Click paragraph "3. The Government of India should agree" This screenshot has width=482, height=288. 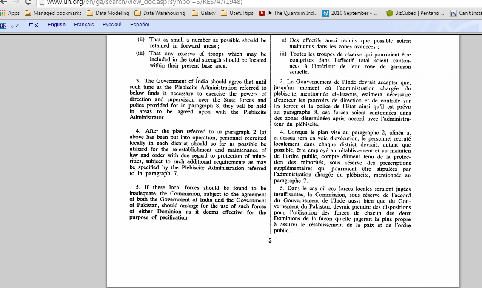pyautogui.click(x=198, y=99)
